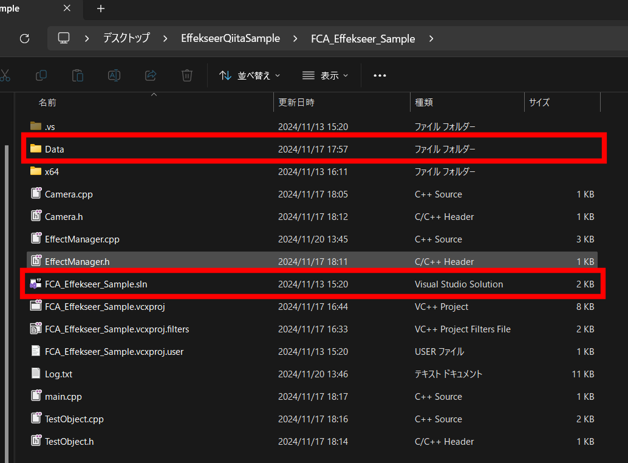628x463 pixels.
Task: Open the See more ellipsis menu
Action: coord(380,75)
